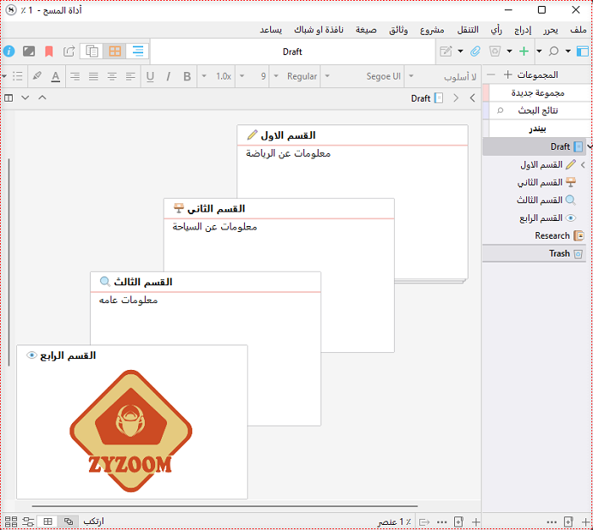Viewport: 593px width, 530px height.
Task: Open the إدراج menu
Action: tap(523, 30)
